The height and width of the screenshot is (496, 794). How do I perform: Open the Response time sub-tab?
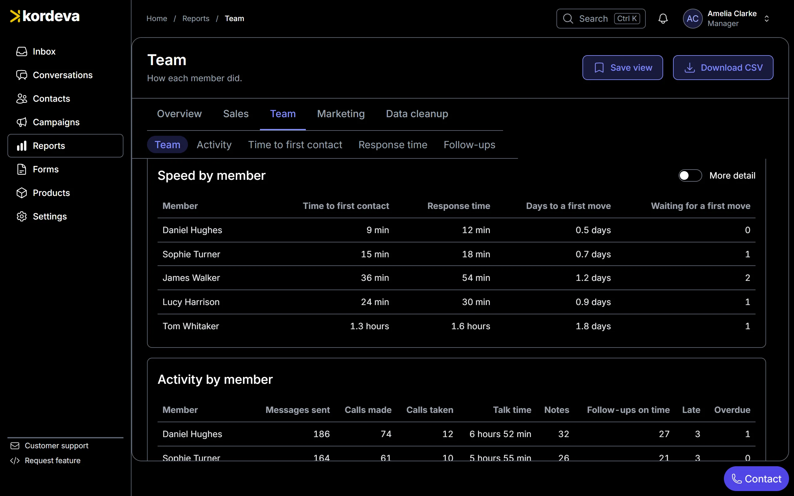pos(393,145)
